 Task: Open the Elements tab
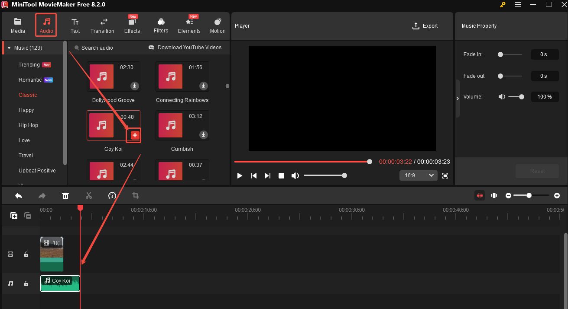click(189, 25)
